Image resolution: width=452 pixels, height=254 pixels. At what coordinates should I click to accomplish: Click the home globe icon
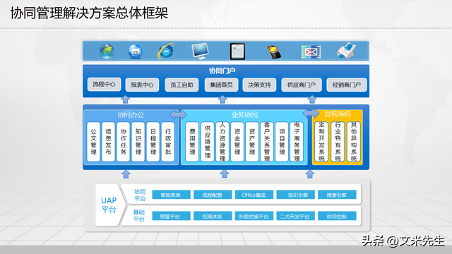[135, 52]
